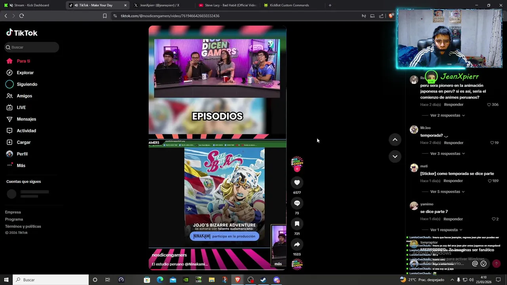
Task: Expand description with más link
Action: point(278,264)
